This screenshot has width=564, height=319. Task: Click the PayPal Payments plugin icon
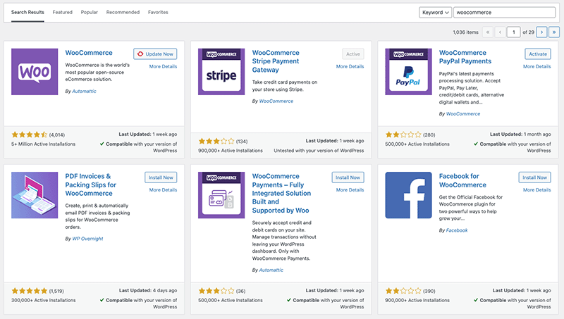(x=408, y=72)
